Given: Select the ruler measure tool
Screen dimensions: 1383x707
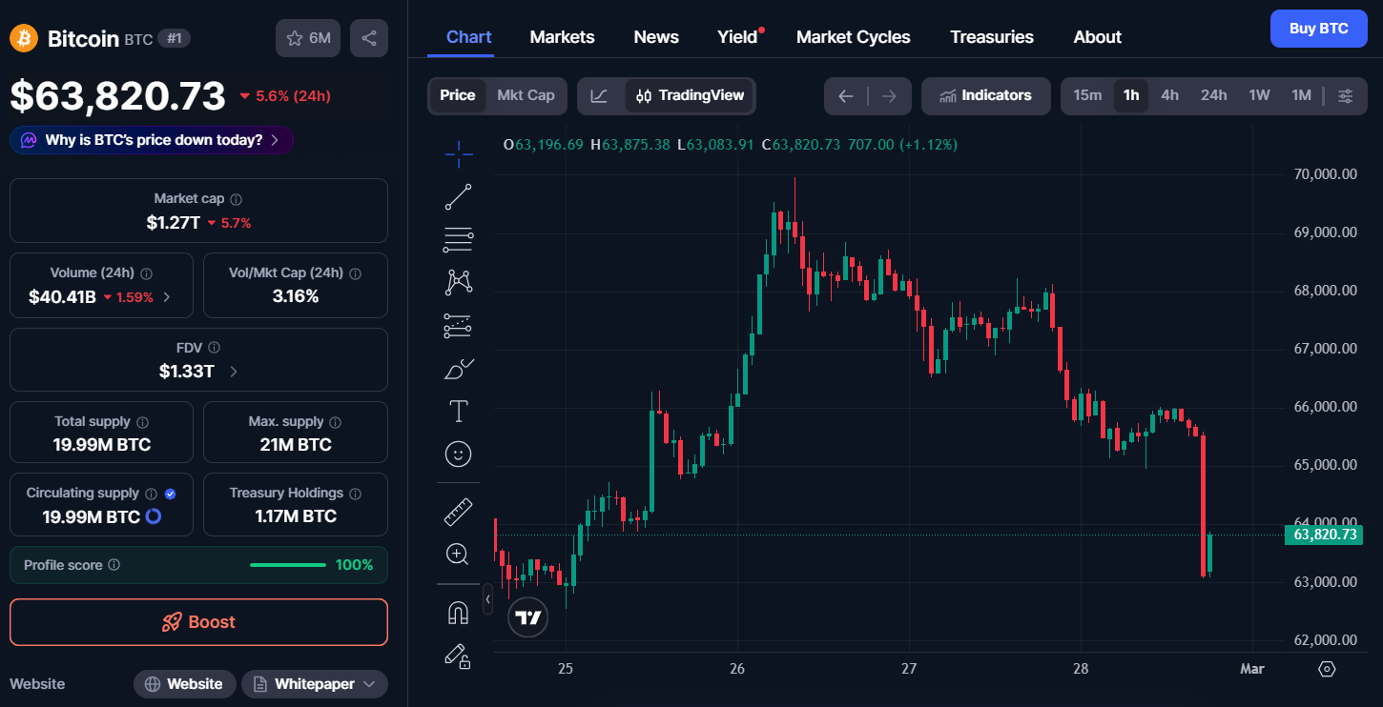Looking at the screenshot, I should pos(458,511).
